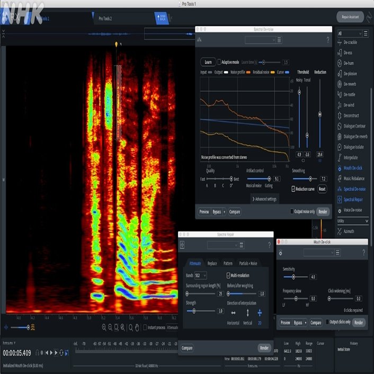Viewport: 374px width, 374px height.
Task: Select the De-crackle module icon
Action: pyautogui.click(x=340, y=42)
